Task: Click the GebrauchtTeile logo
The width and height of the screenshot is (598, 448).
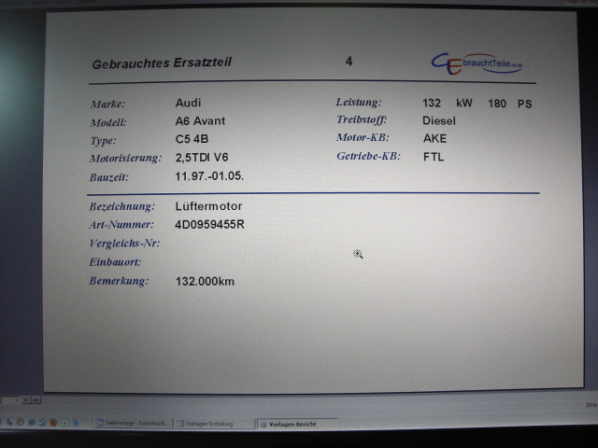Action: coord(477,62)
